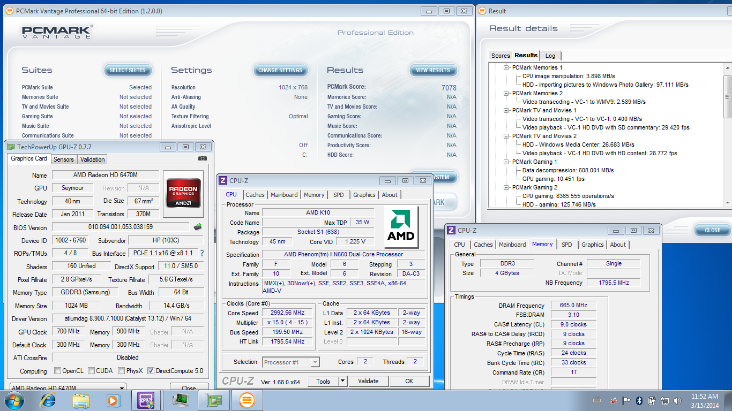
Task: Select the GPU gaming: 10.451 fps result row
Action: 553,179
